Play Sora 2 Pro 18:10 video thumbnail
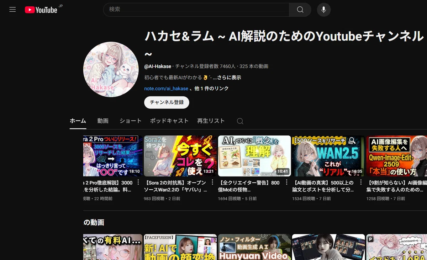Image resolution: width=427 pixels, height=260 pixels. coord(113,156)
